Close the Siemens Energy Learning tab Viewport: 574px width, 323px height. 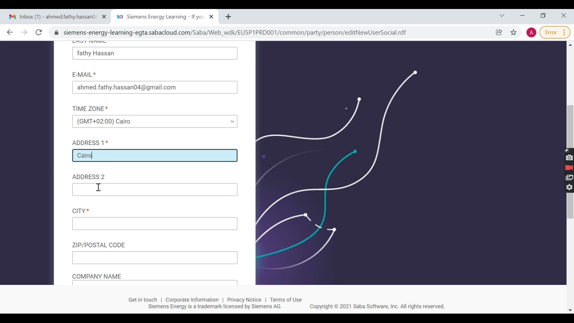click(x=211, y=17)
